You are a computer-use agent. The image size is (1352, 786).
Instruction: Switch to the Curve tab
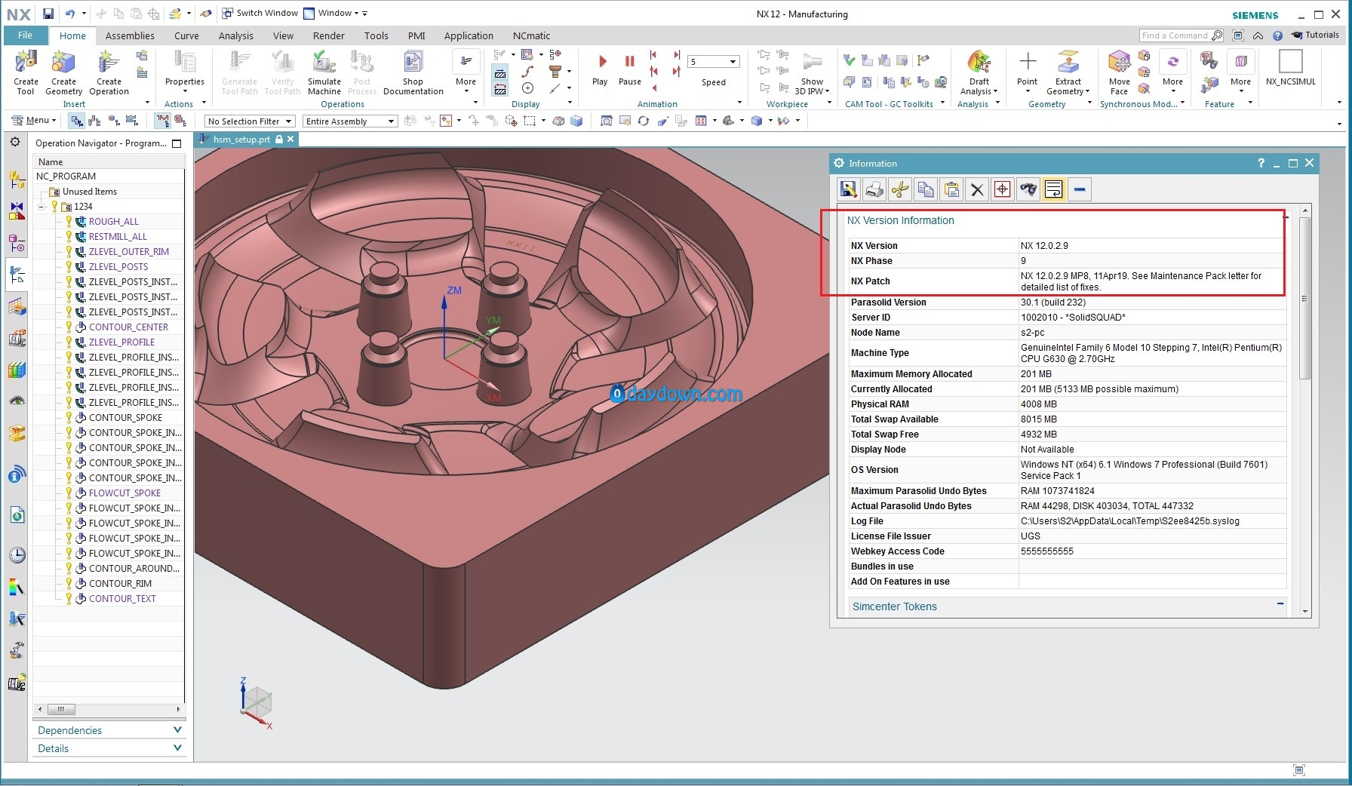[186, 35]
